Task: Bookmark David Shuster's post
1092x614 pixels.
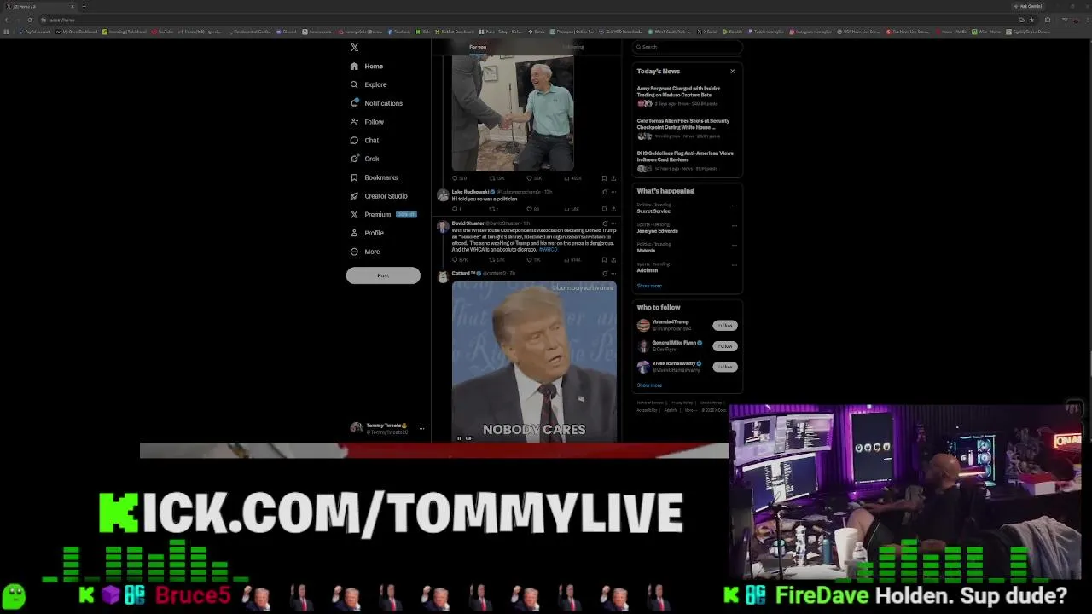Action: coord(604,259)
